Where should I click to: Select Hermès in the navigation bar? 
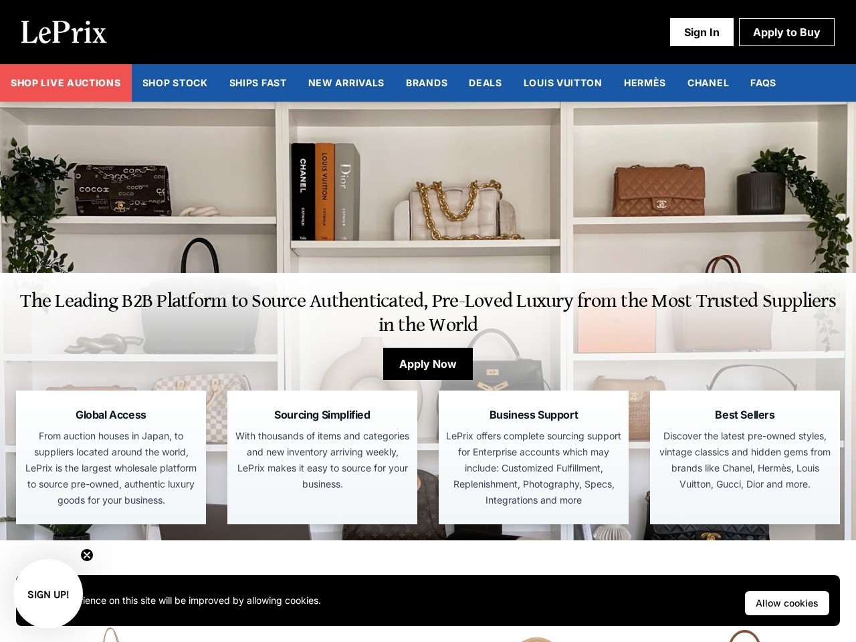[645, 83]
